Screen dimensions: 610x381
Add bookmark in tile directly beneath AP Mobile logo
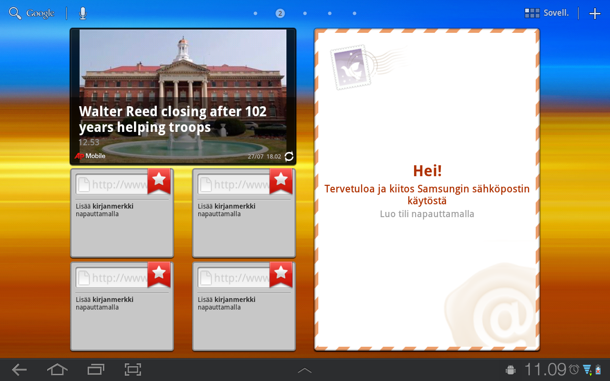click(x=122, y=213)
